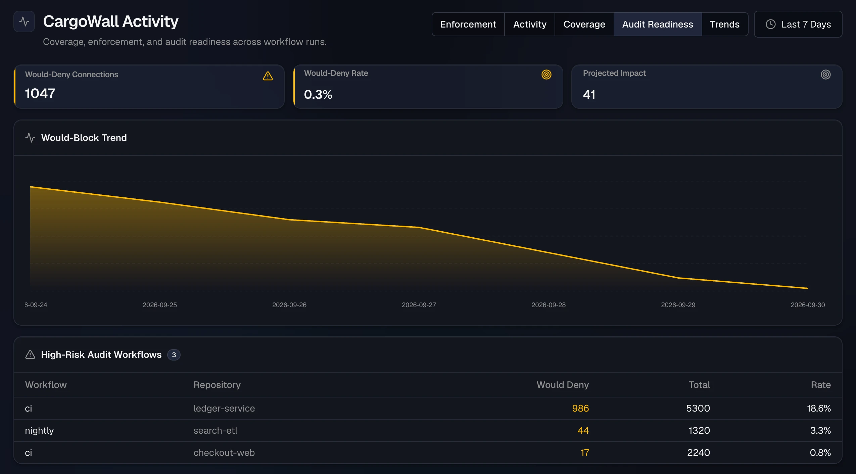
Task: Open the Last 7 Days range selector
Action: tap(798, 24)
